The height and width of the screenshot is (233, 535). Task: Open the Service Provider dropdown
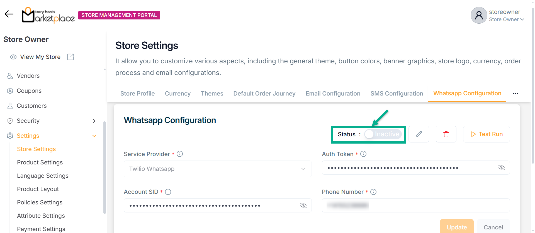218,169
